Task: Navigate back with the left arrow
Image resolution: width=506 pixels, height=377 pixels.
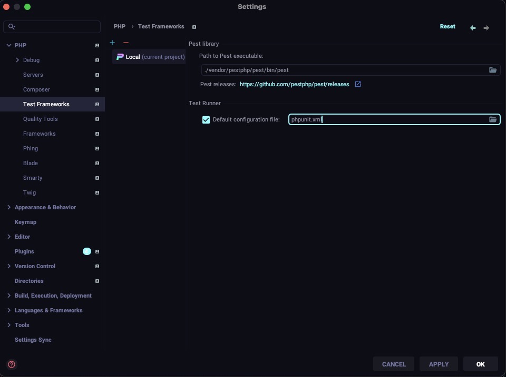Action: 473,28
